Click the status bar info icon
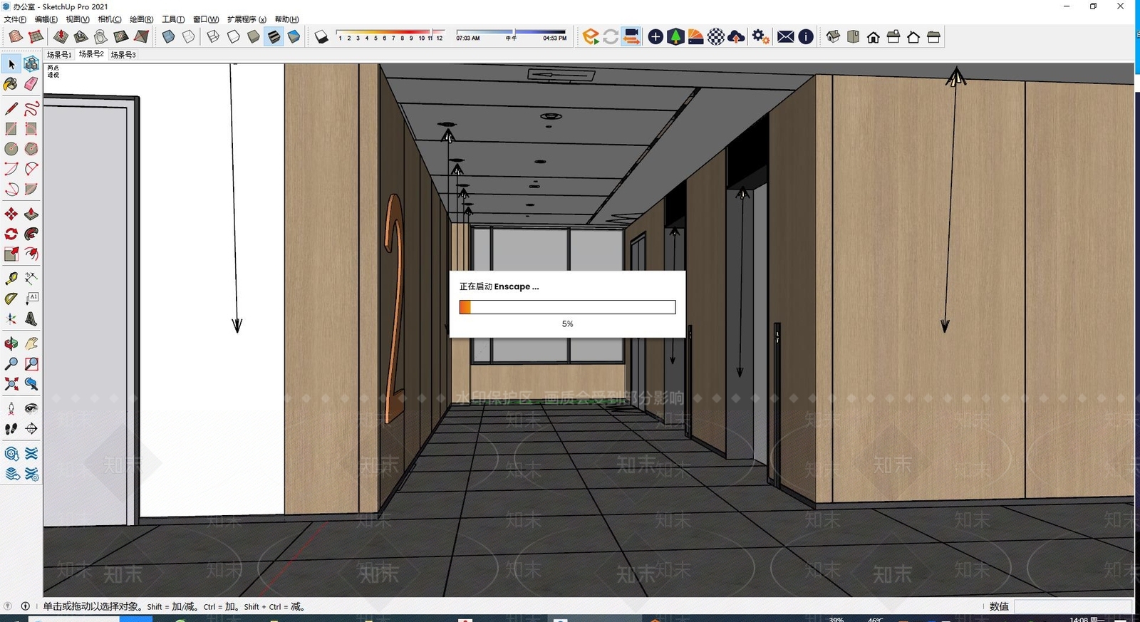Screen dimensions: 1140x622 [26, 606]
